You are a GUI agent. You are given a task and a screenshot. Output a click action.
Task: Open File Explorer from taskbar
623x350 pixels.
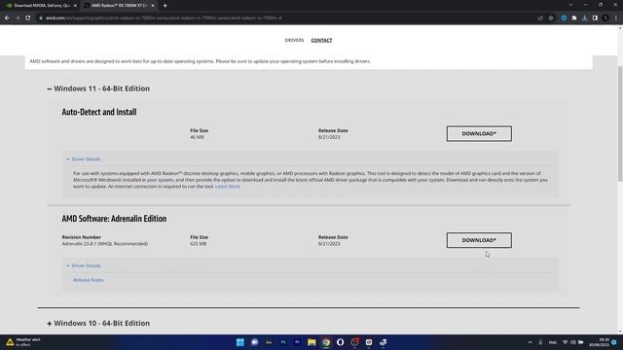click(x=311, y=342)
